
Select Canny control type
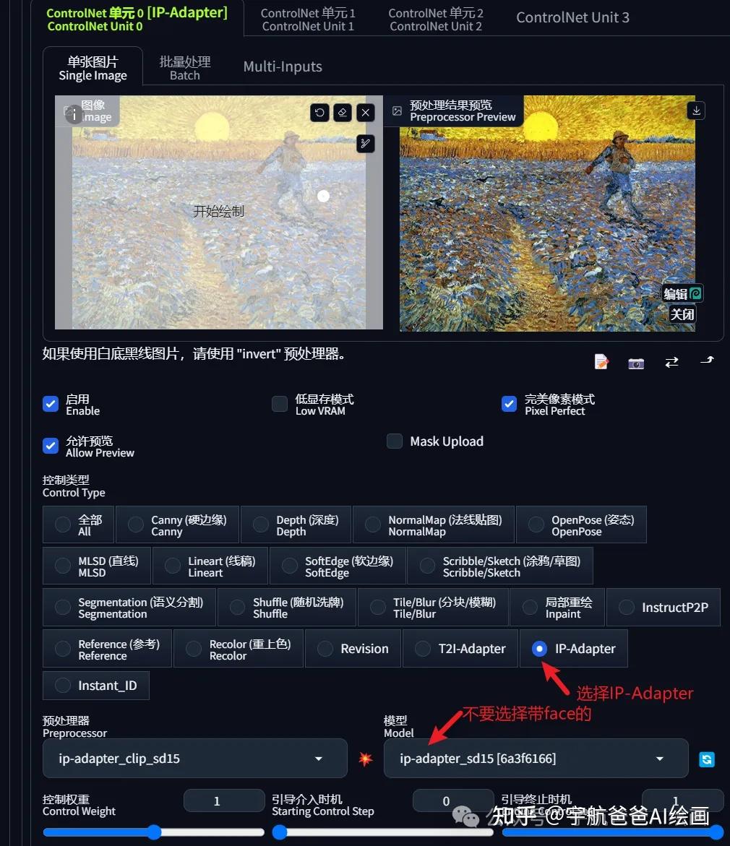[x=177, y=525]
